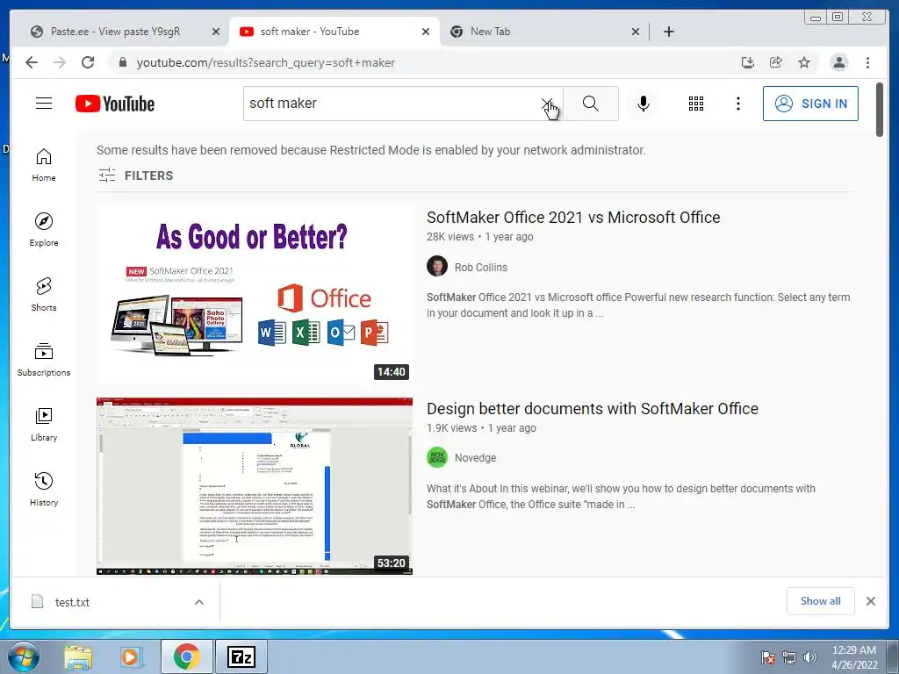Go to Home in the sidebar

(44, 165)
